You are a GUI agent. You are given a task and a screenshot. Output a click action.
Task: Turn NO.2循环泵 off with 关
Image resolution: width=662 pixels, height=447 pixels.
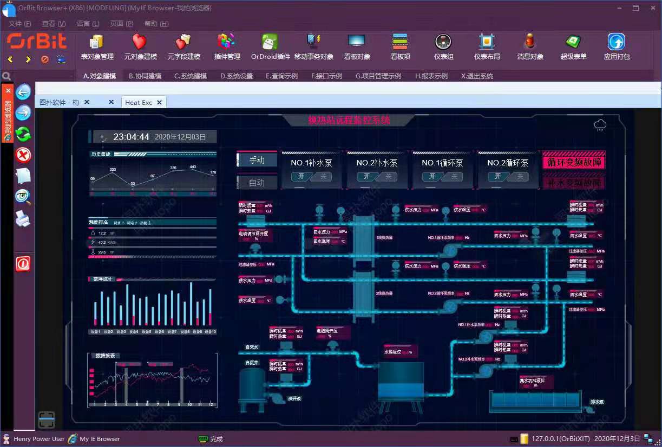pos(518,177)
